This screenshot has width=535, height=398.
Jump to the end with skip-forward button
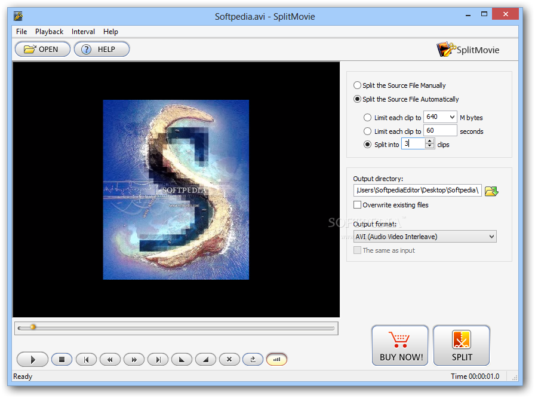click(158, 359)
